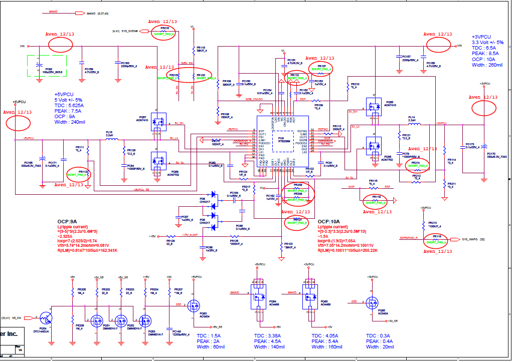The image size is (515, 362).
Task: Click the PR213 *100K/F_4 resistor
Action: [x=423, y=225]
